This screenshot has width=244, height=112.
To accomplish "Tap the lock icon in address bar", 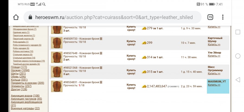I will pyautogui.click(x=30, y=17).
